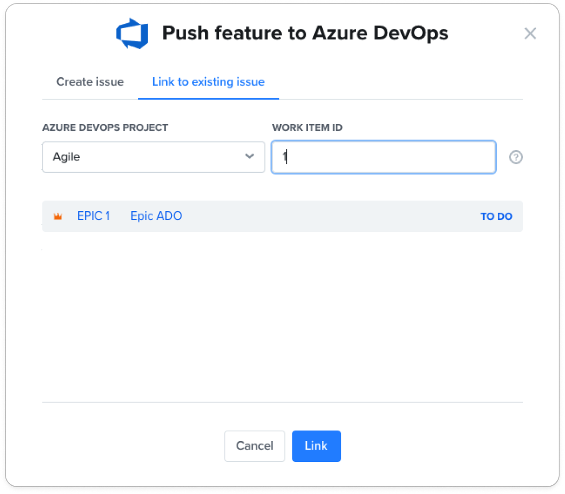Confirm with the Link button
Screen dimensions: 565x494
[x=317, y=446]
